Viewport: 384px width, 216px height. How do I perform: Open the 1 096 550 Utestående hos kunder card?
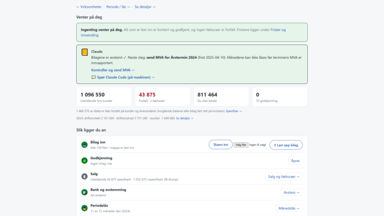[x=104, y=97]
